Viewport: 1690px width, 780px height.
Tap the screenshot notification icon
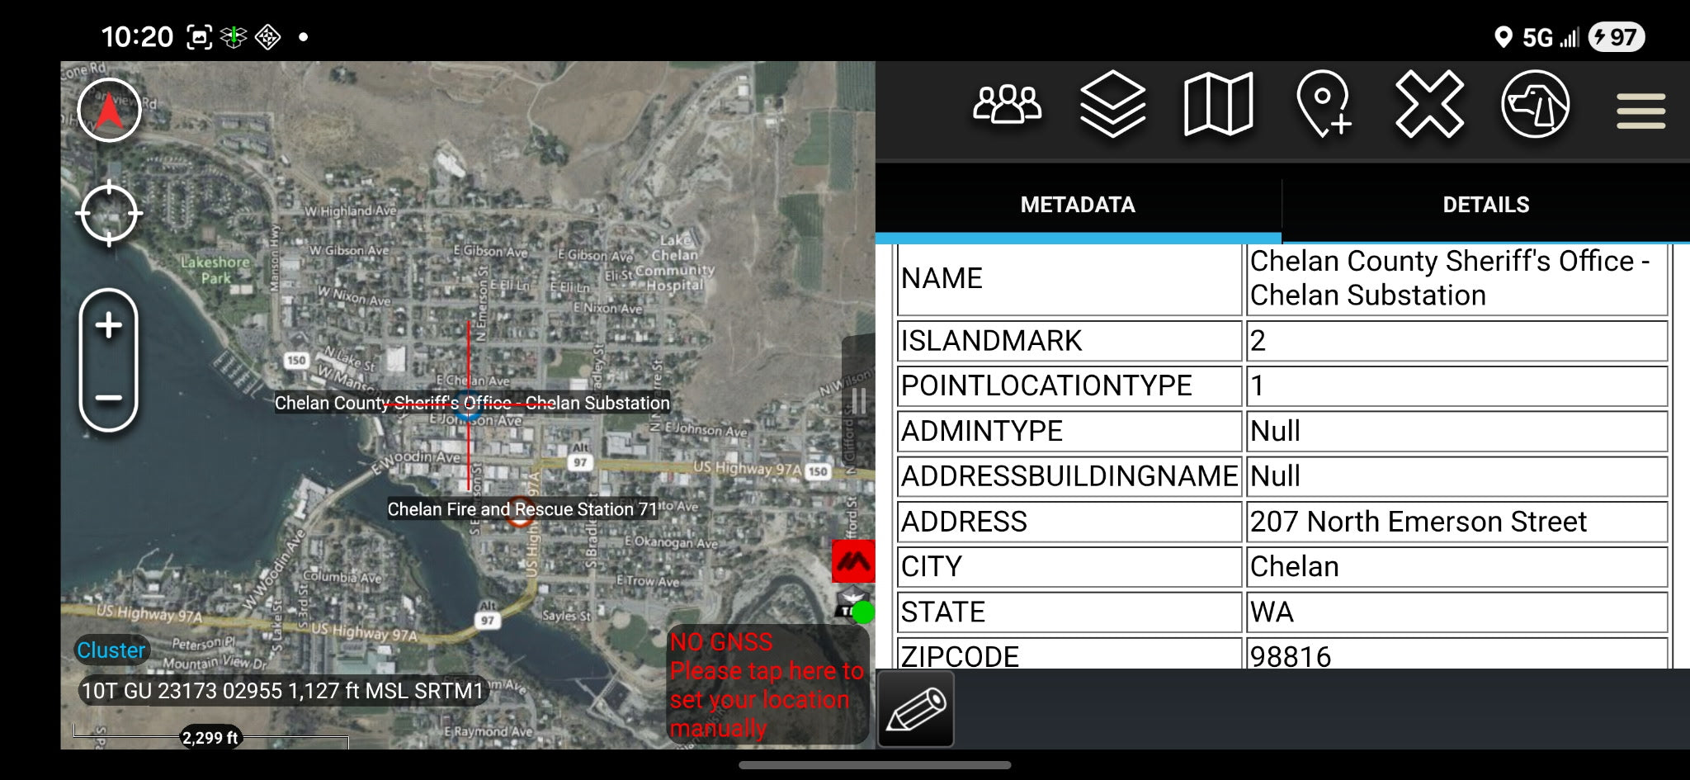[199, 37]
